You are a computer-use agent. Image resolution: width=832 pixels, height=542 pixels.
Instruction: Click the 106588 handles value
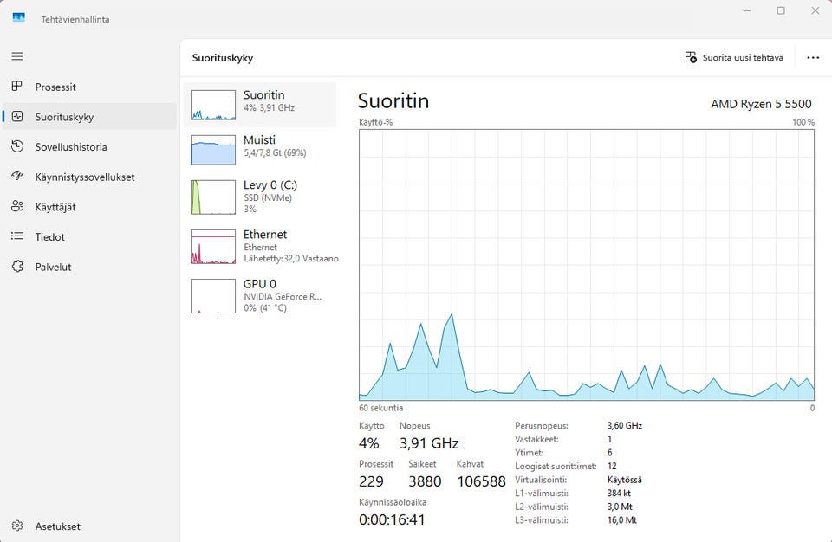(x=481, y=481)
